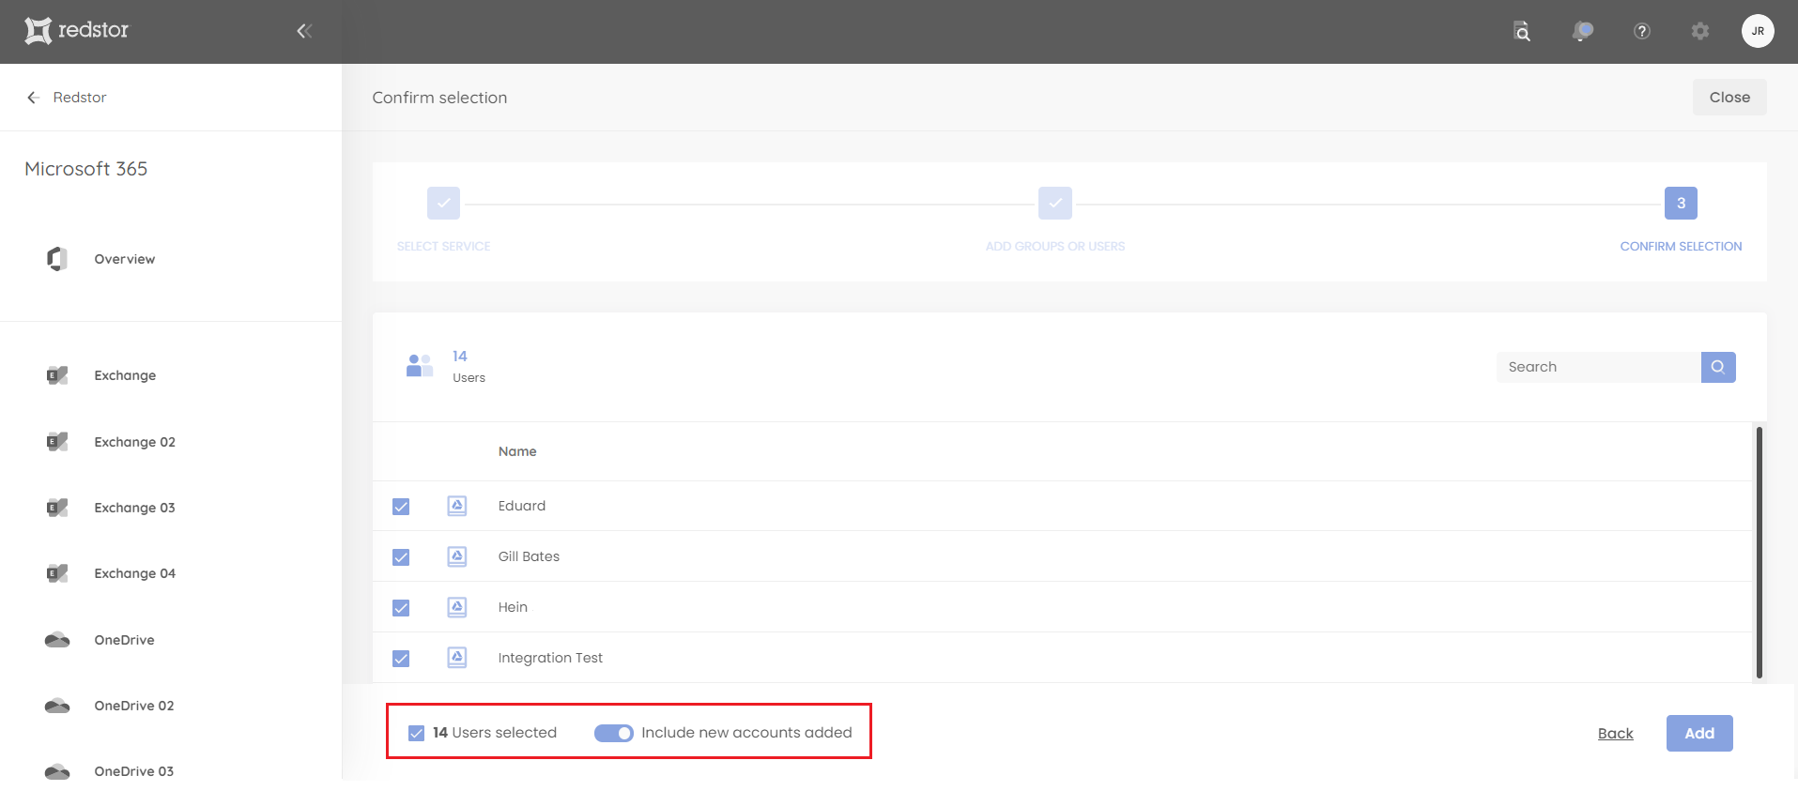The image size is (1798, 791).
Task: Uncheck the Gill Bates checkbox
Action: [401, 557]
